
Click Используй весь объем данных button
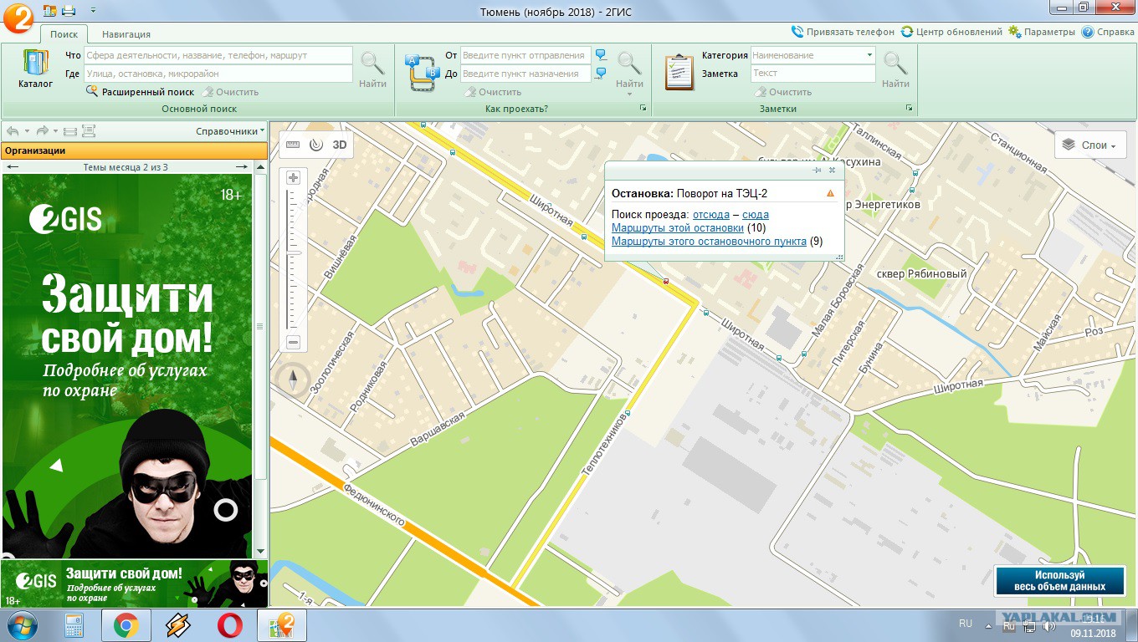tap(1059, 581)
